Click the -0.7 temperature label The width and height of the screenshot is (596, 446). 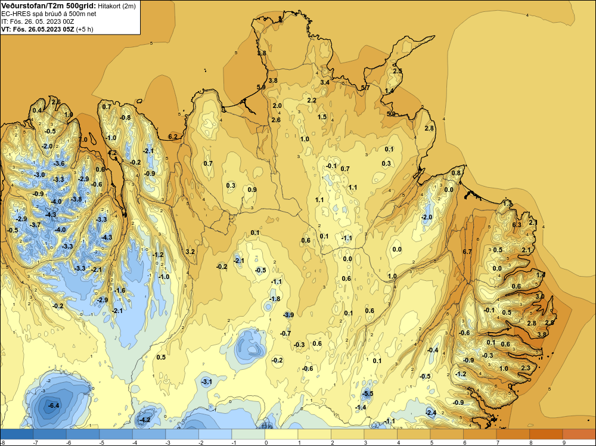285,333
